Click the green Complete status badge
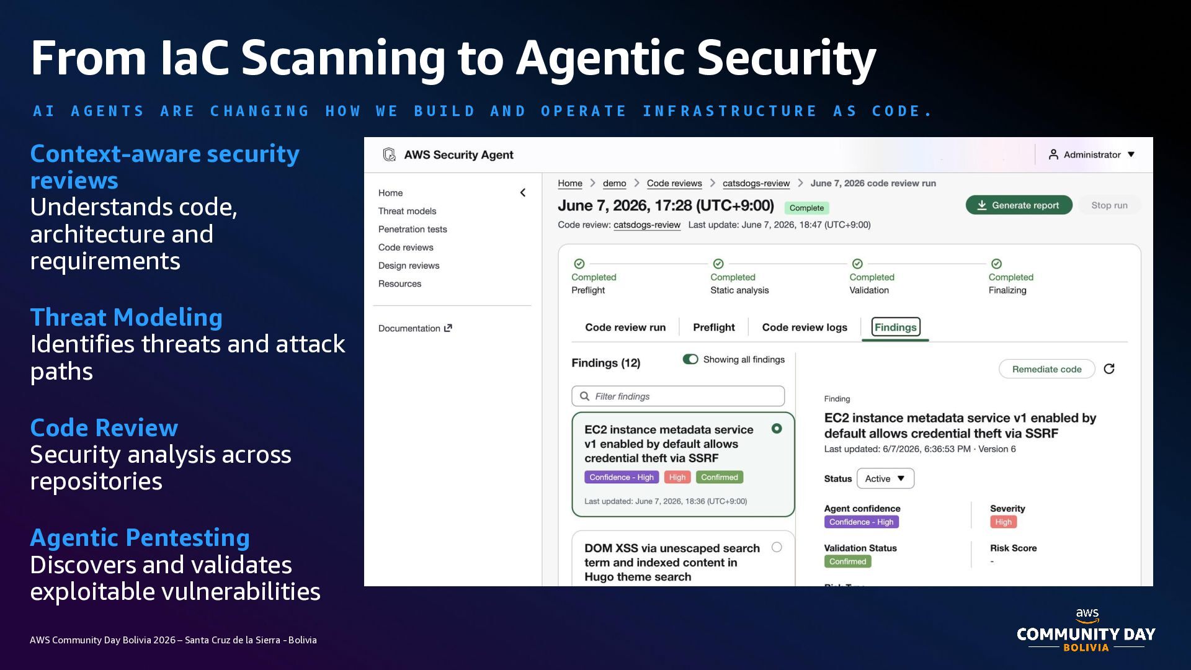 [806, 208]
